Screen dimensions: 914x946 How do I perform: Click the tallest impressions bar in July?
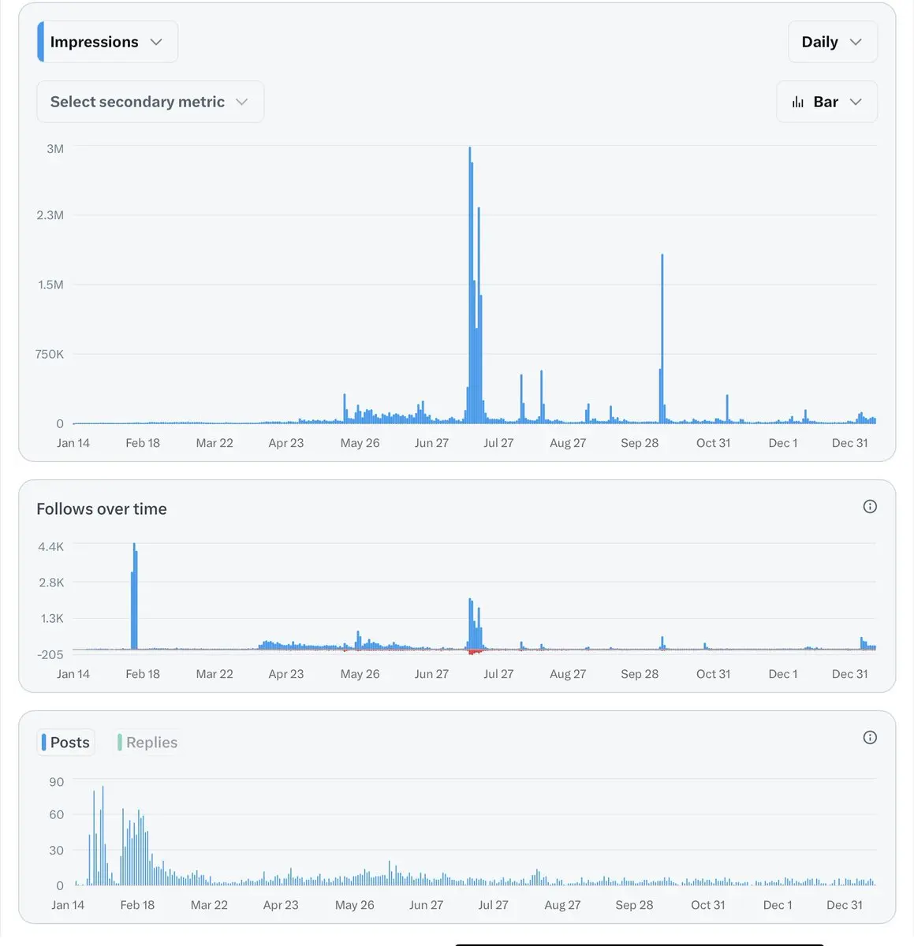click(470, 285)
